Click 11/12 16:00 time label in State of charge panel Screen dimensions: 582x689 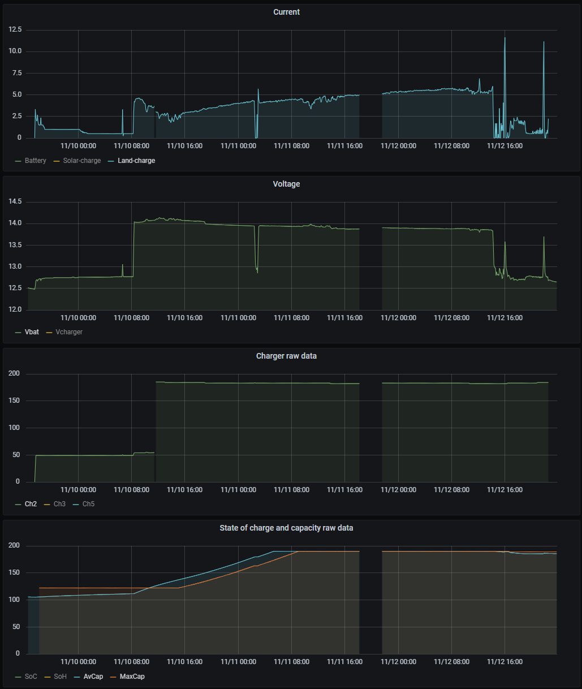(505, 662)
